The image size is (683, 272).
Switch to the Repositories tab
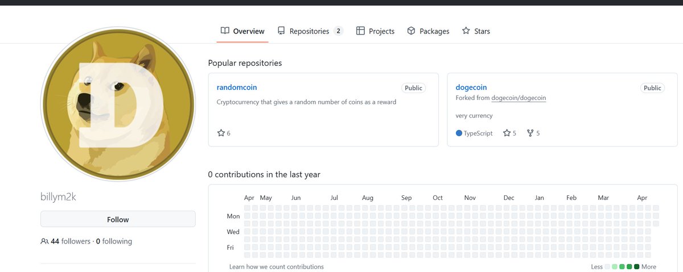pos(310,31)
